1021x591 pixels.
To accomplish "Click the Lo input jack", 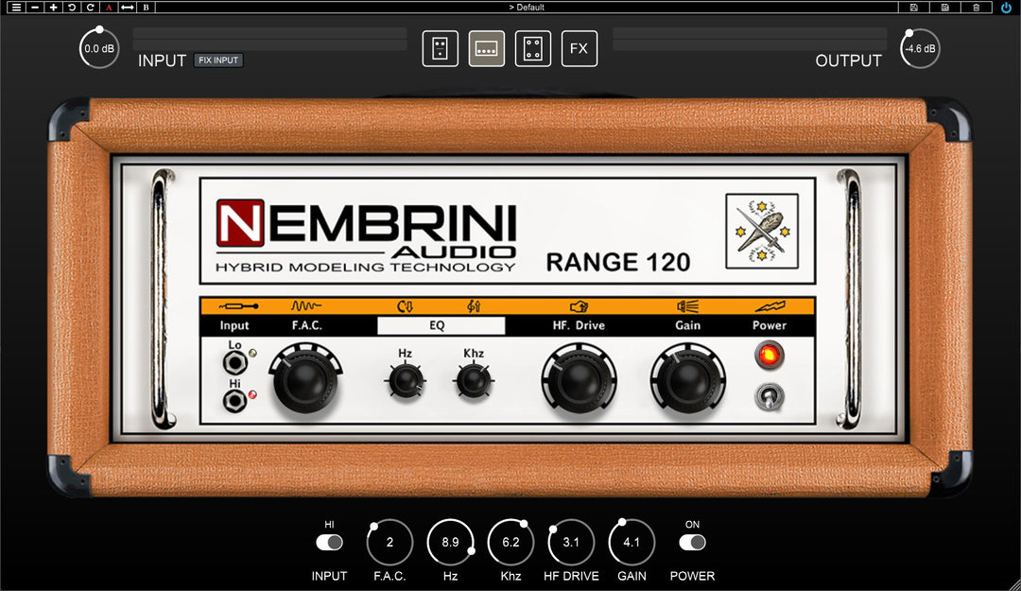I will tap(234, 361).
